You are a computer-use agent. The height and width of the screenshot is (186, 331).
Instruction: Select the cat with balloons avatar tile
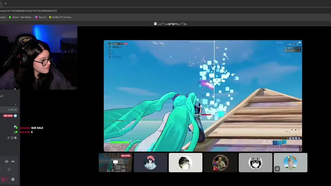coord(290,162)
